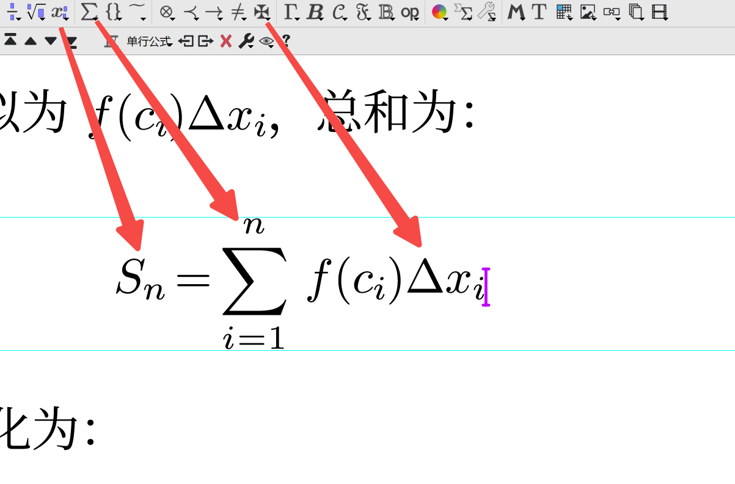Select the bold math font B
This screenshot has width=735, height=484.
point(314,12)
